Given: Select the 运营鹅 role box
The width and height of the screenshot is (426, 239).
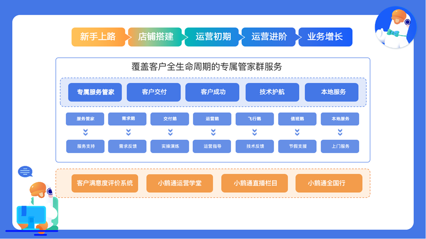Looking at the screenshot, I should pos(212,119).
